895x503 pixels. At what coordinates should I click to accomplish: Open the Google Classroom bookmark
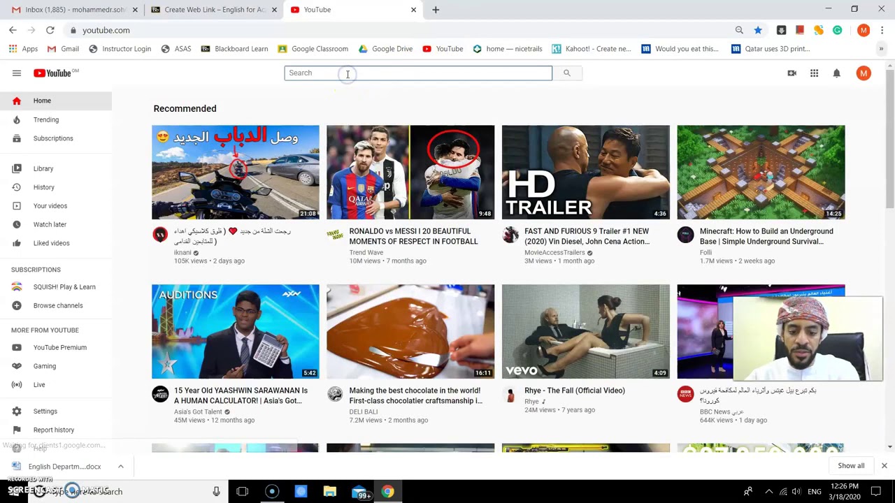313,49
